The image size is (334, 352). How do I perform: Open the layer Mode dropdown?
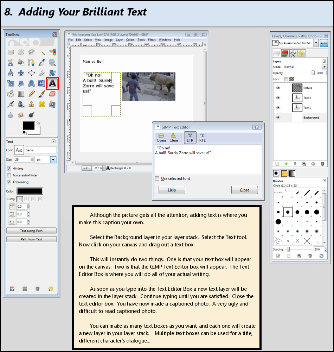324,67
